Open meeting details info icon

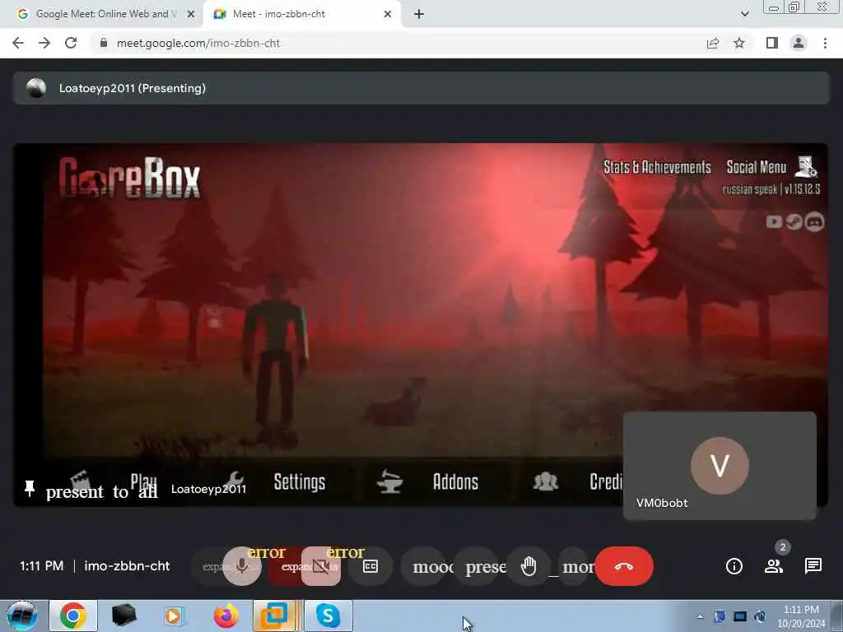[734, 566]
